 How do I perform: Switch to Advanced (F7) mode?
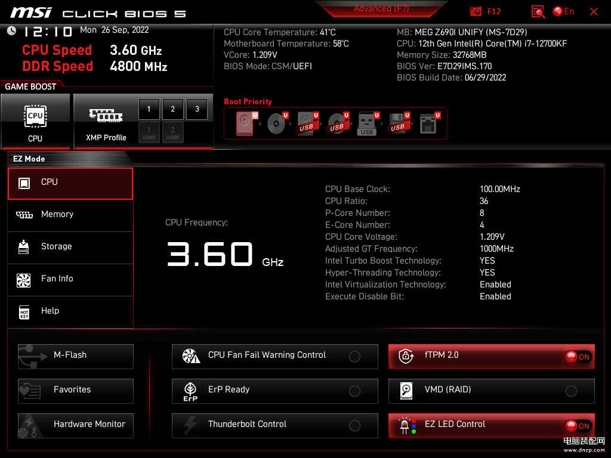pyautogui.click(x=381, y=9)
